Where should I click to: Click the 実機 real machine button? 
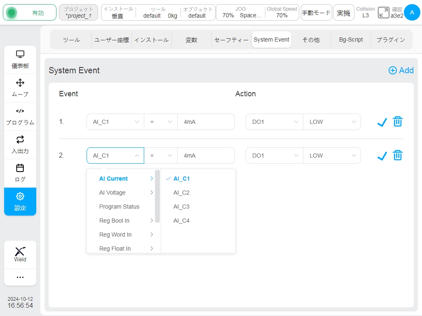point(343,13)
